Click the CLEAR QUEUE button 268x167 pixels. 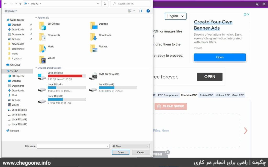click(x=171, y=106)
